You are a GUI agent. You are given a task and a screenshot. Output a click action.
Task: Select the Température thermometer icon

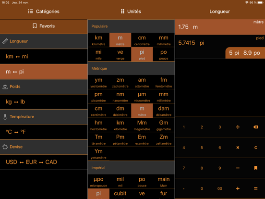coord(5,117)
